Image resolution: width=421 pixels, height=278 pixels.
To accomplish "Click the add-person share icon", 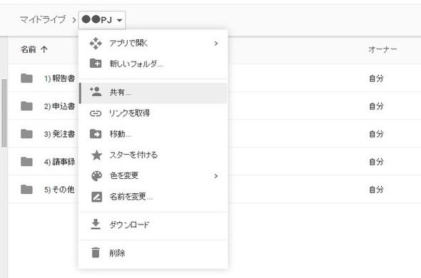I will coord(96,92).
